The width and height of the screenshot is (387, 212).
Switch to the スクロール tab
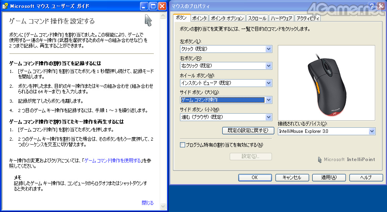point(257,18)
